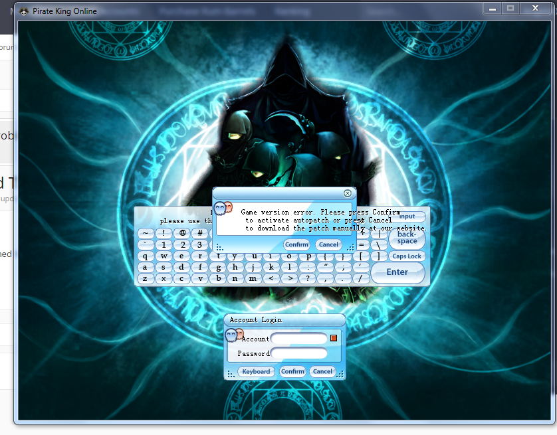Close the game version error dialog
The width and height of the screenshot is (557, 435).
pos(348,193)
